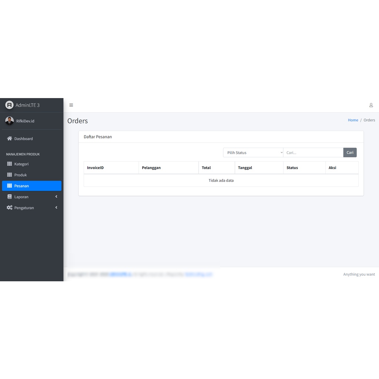Click the Dashboard home icon
The width and height of the screenshot is (379, 379).
(x=9, y=138)
